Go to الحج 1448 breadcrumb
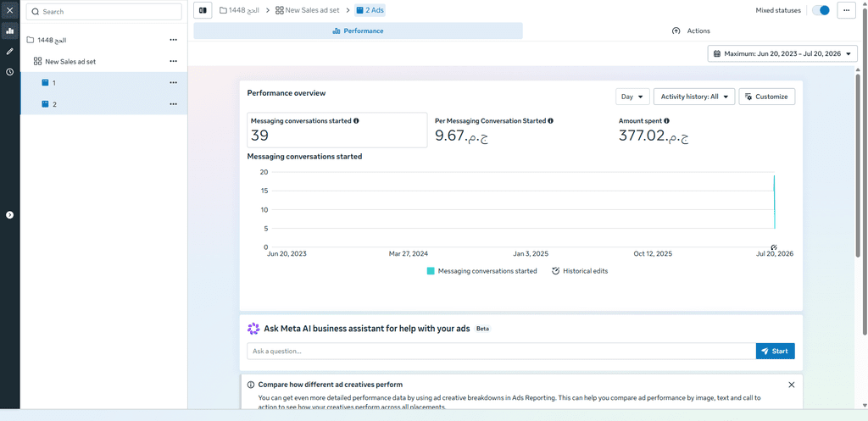This screenshot has height=421, width=868. coord(239,10)
